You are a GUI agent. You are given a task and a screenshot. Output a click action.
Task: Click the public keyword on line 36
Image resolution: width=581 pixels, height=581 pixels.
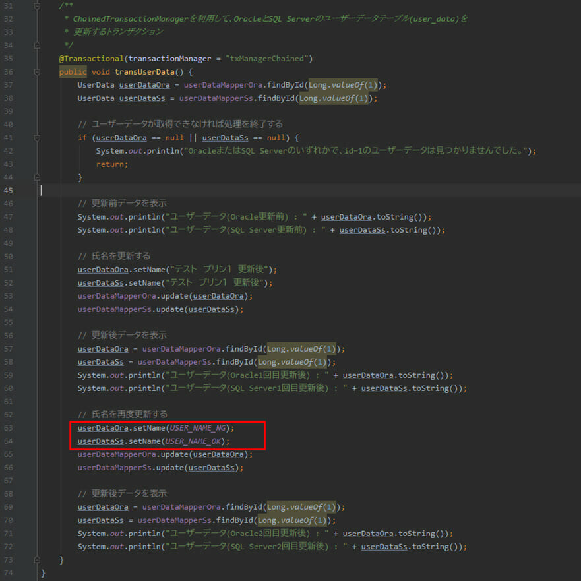pyautogui.click(x=73, y=72)
